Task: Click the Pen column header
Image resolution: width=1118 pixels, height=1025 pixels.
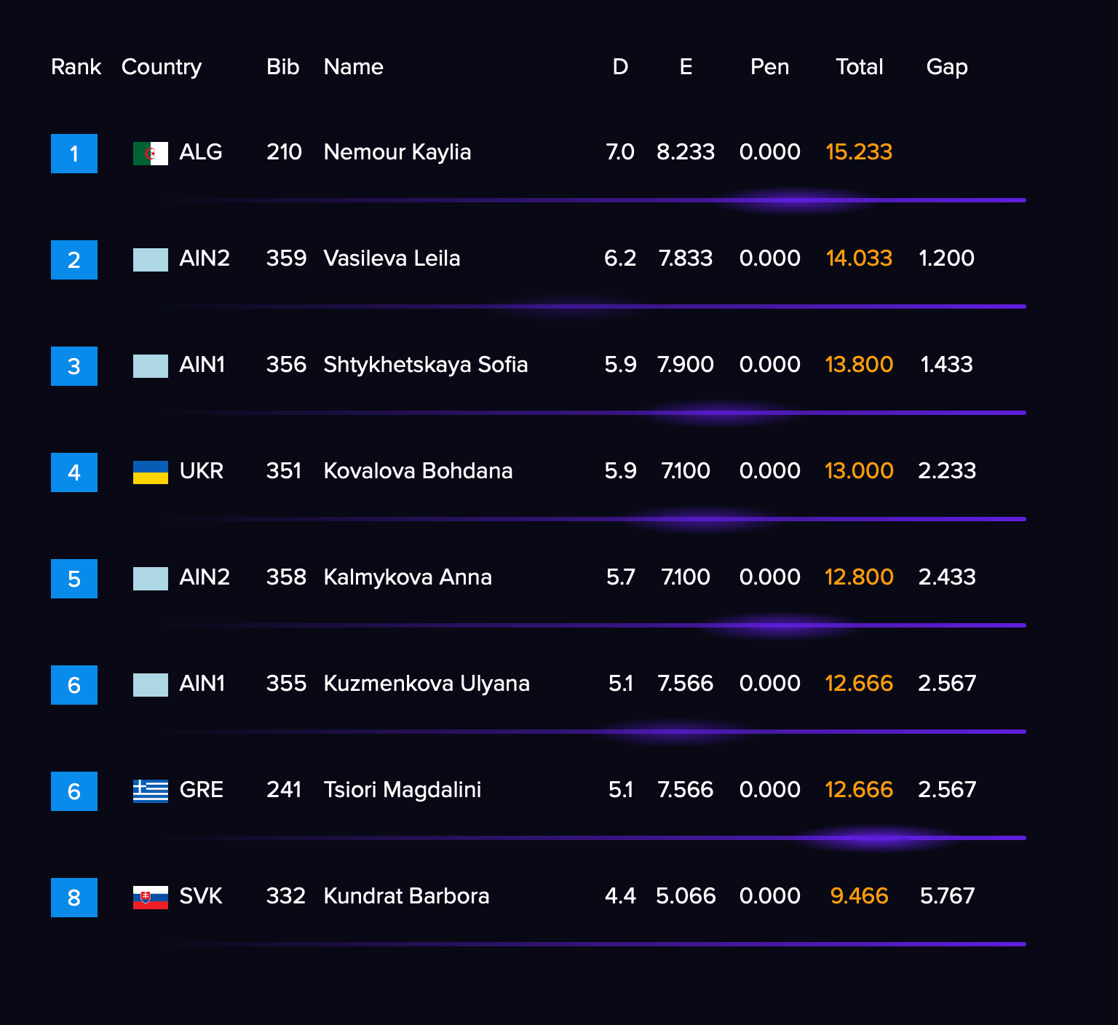Action: (769, 67)
